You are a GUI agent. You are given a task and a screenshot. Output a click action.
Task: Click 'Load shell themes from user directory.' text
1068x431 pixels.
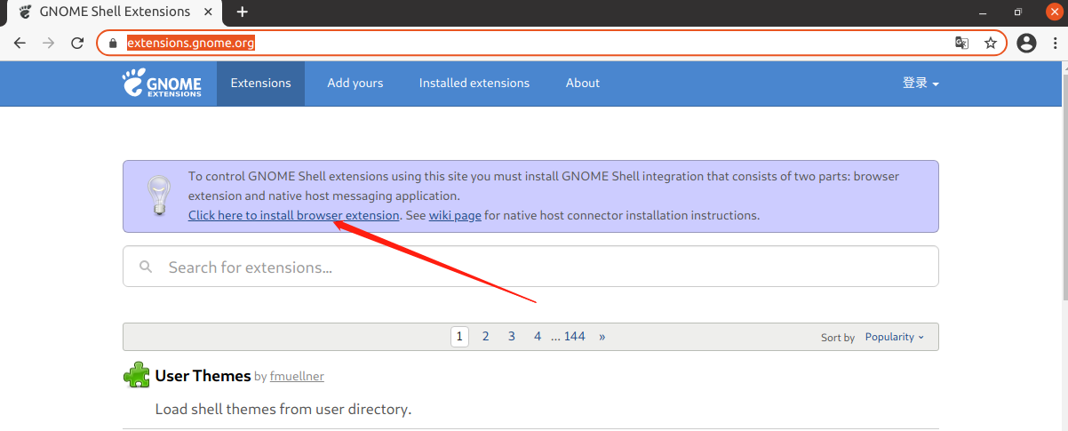pos(283,410)
